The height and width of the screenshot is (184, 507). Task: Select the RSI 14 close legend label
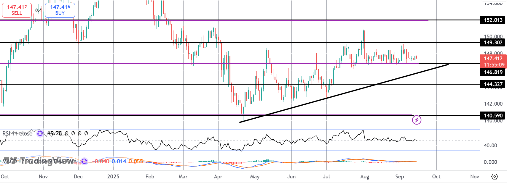coord(17,133)
